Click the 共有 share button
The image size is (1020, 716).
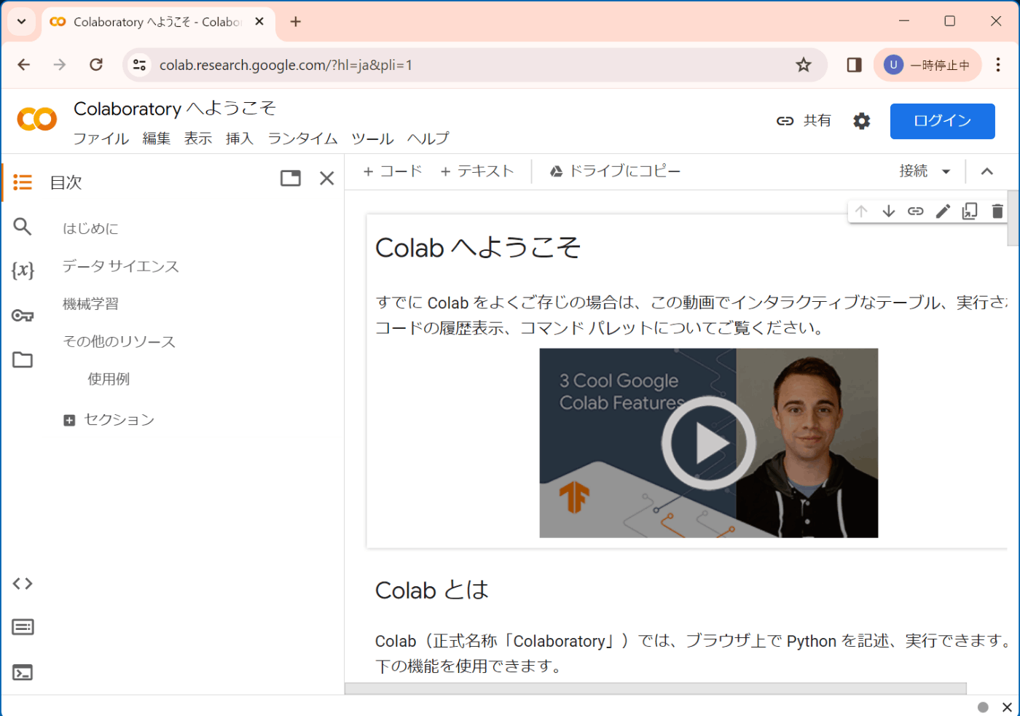point(804,121)
